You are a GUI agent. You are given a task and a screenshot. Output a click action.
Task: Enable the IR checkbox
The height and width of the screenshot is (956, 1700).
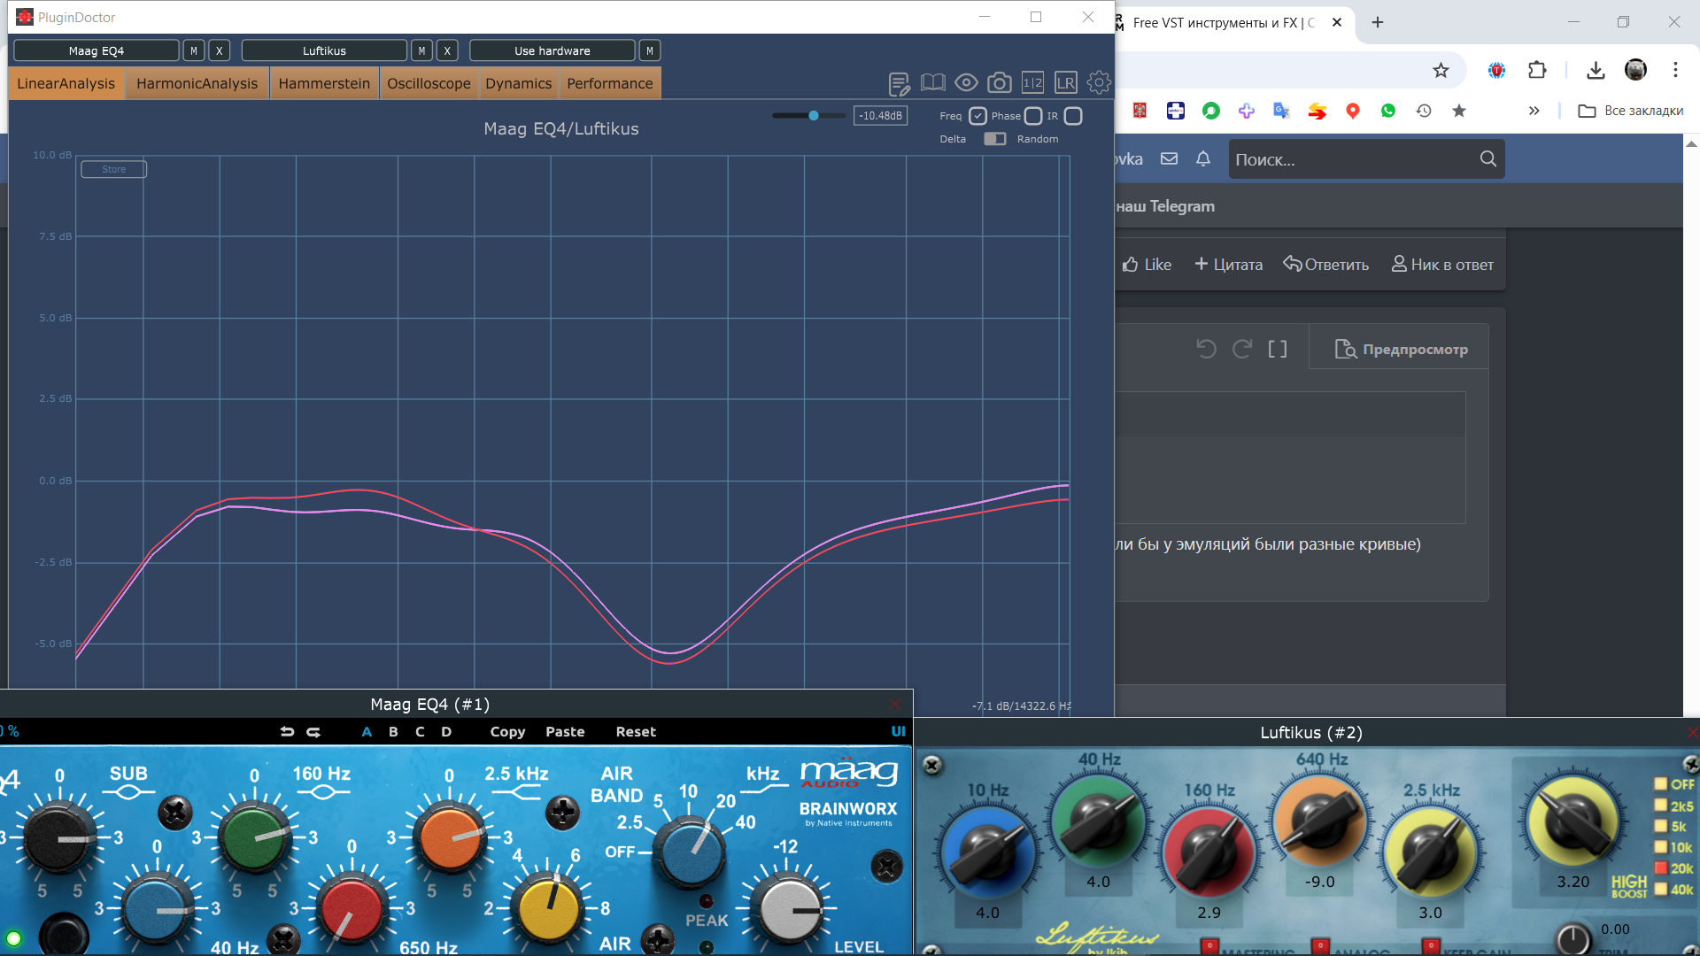click(1073, 116)
